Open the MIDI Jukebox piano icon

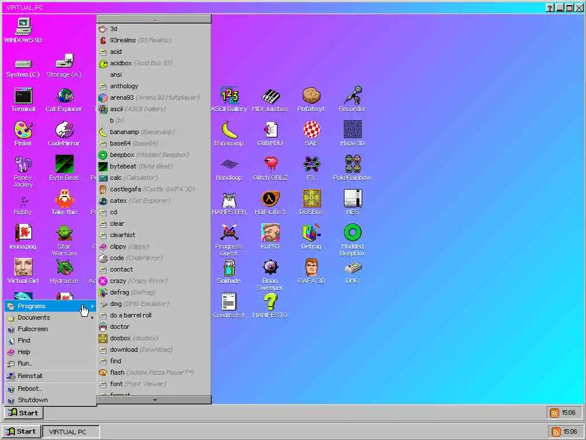270,100
